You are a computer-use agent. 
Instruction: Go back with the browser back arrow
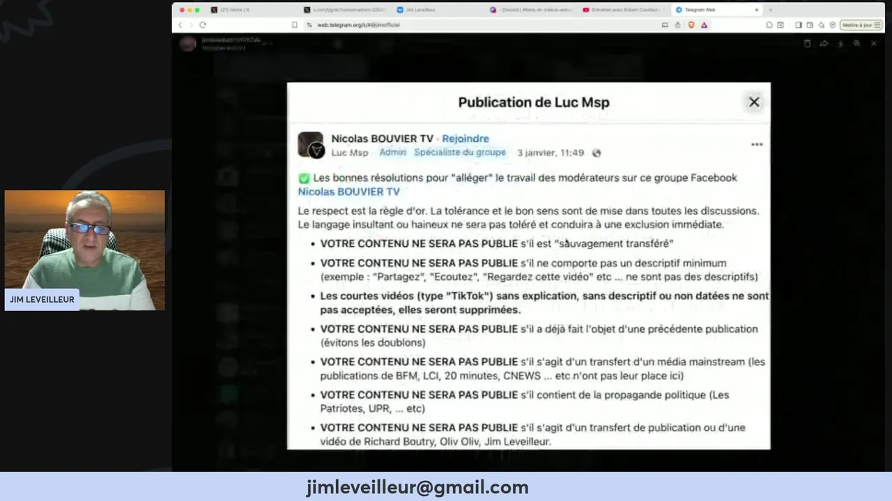[x=180, y=25]
